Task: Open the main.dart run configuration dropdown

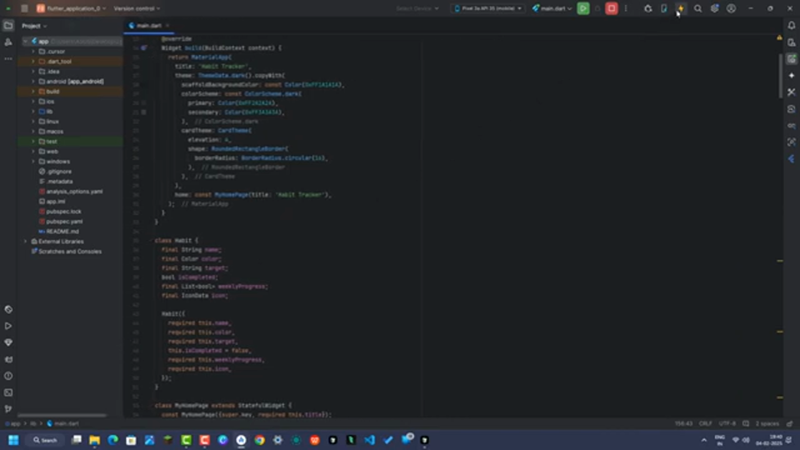Action: pos(552,9)
